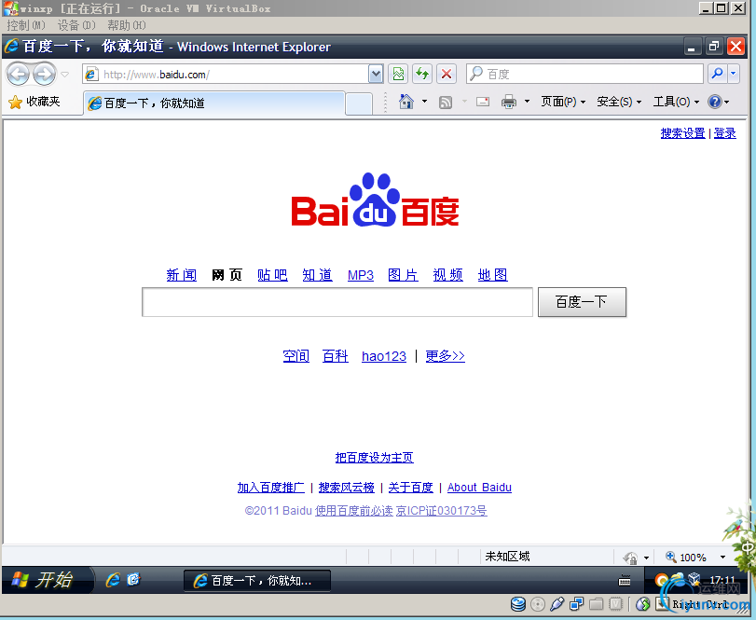Click the Read Mail envelope icon
This screenshot has width=756, height=620.
coord(483,102)
